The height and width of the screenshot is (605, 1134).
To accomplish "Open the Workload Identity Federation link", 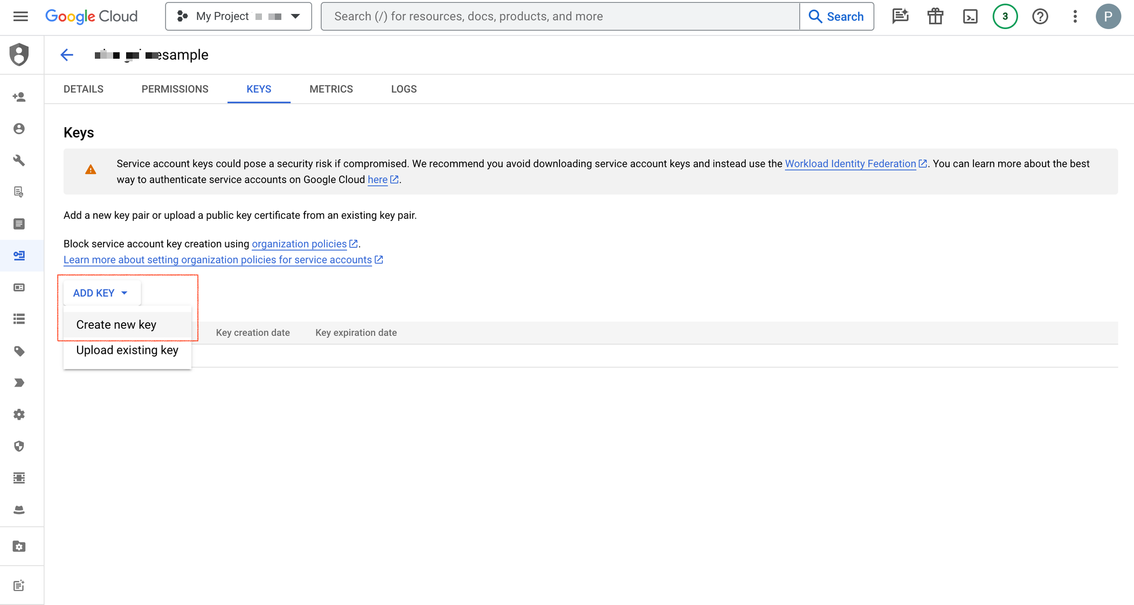I will click(850, 164).
